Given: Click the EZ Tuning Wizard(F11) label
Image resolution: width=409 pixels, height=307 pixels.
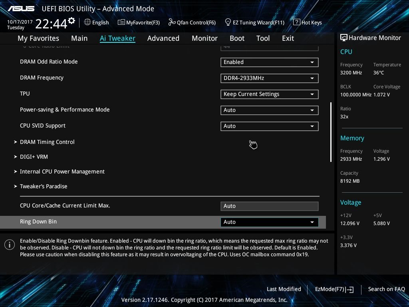Looking at the screenshot, I should click(x=258, y=23).
